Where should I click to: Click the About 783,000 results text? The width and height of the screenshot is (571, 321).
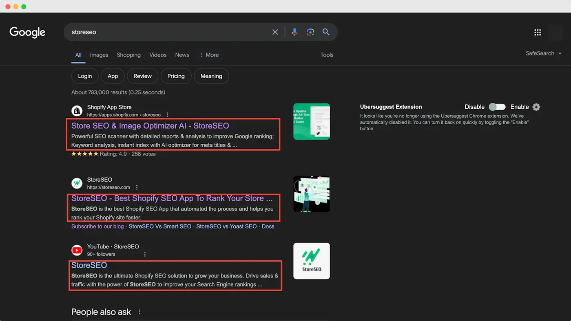click(x=118, y=92)
